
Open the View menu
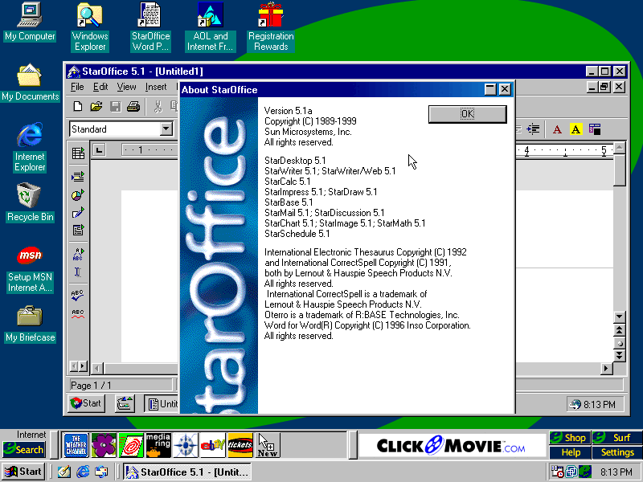click(x=126, y=87)
